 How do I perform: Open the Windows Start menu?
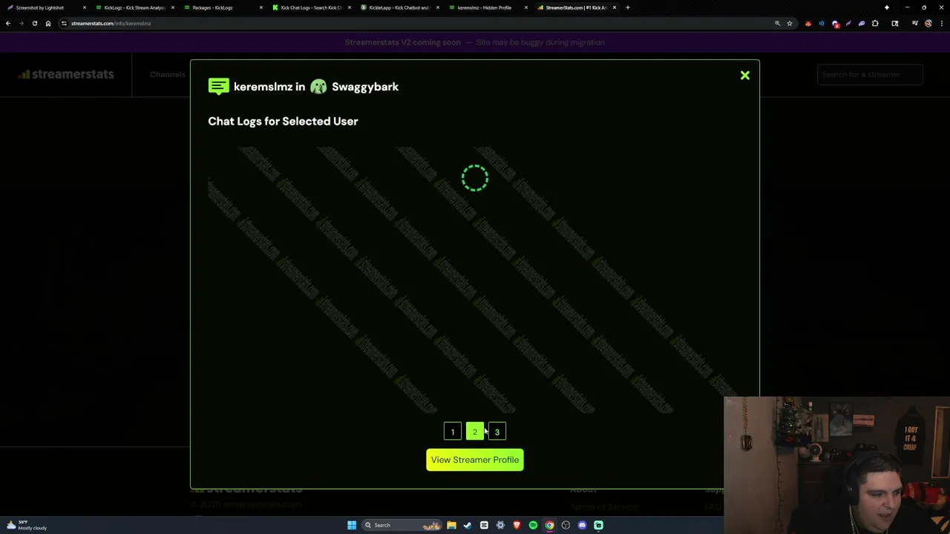coord(352,525)
